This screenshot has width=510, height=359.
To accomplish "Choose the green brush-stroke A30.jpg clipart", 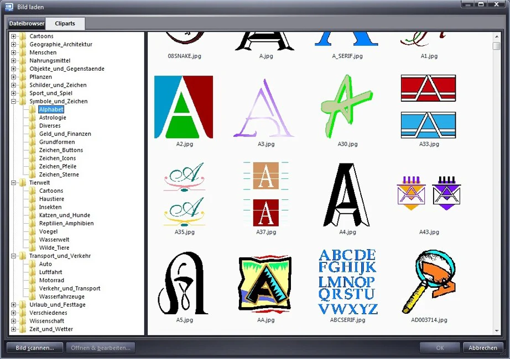I will pyautogui.click(x=347, y=106).
